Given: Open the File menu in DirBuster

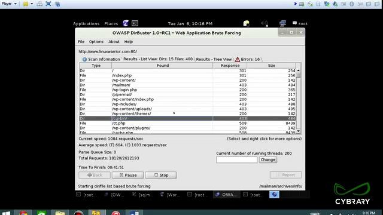Looking at the screenshot, I should (x=81, y=42).
